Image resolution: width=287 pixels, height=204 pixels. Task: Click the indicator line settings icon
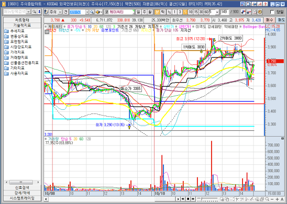(249, 12)
